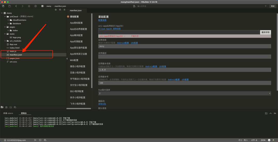Click the refresh sync icon under explorer
278x142 pixels.
[11, 107]
